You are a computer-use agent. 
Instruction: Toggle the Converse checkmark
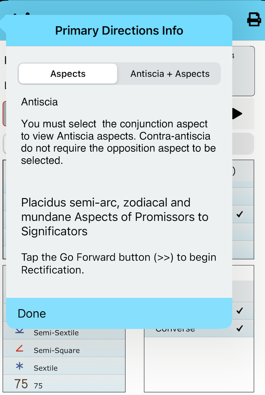pos(240,328)
